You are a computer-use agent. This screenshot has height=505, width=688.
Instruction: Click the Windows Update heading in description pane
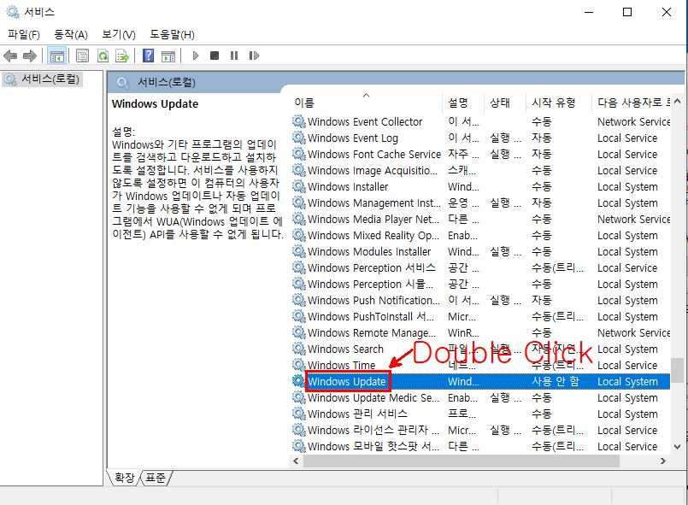(x=155, y=104)
